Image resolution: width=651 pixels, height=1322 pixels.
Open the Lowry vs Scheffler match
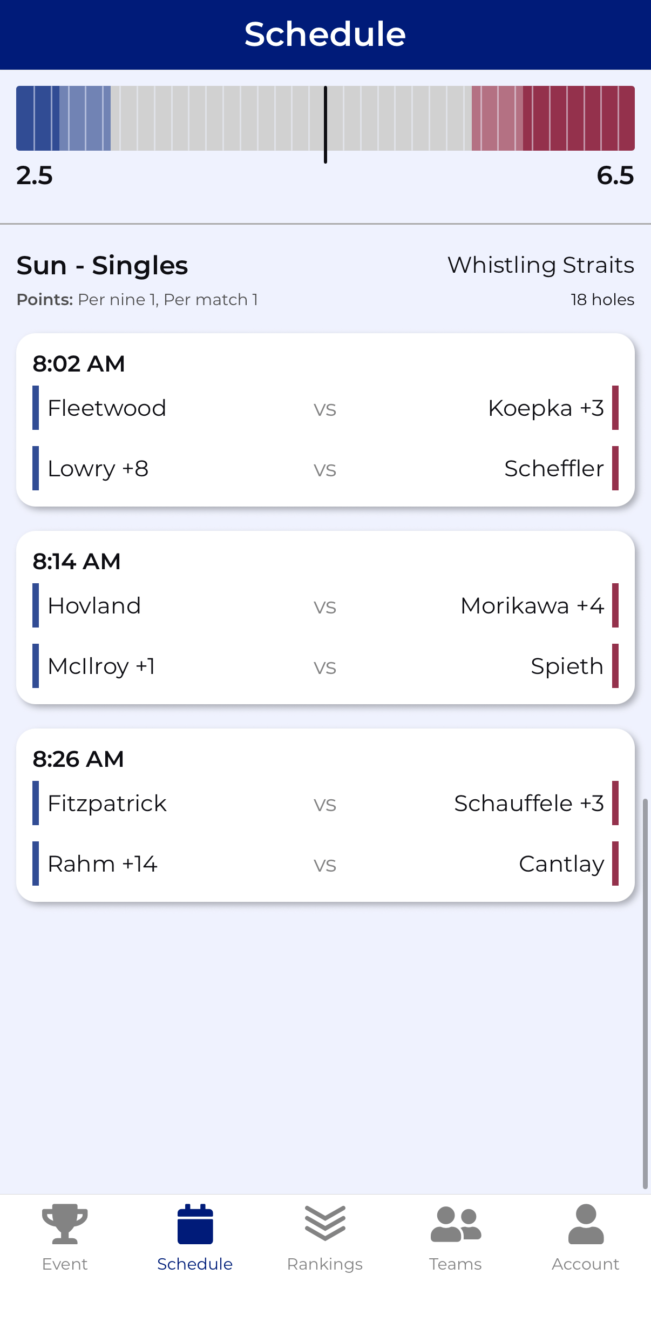click(325, 469)
